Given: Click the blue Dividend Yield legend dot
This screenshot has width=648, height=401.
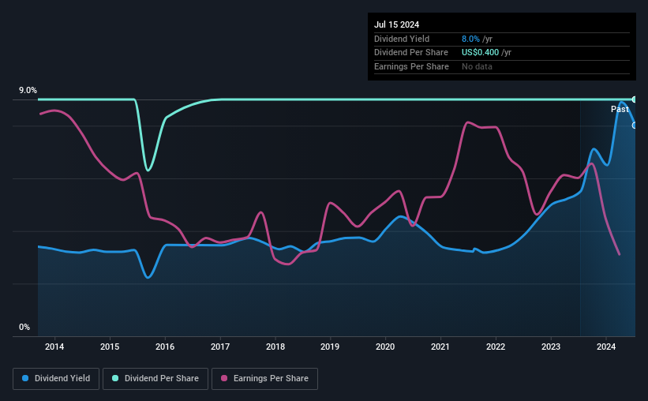Looking at the screenshot, I should point(25,378).
